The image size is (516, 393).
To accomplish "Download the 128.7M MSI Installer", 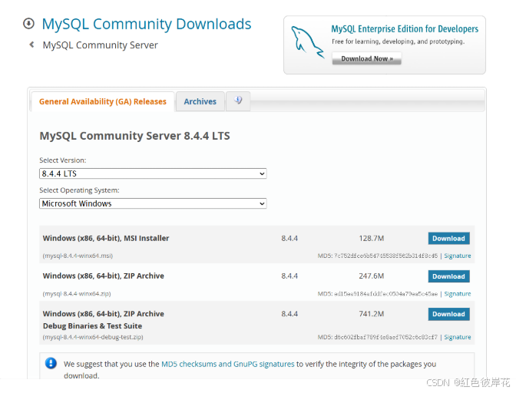I will pos(448,239).
